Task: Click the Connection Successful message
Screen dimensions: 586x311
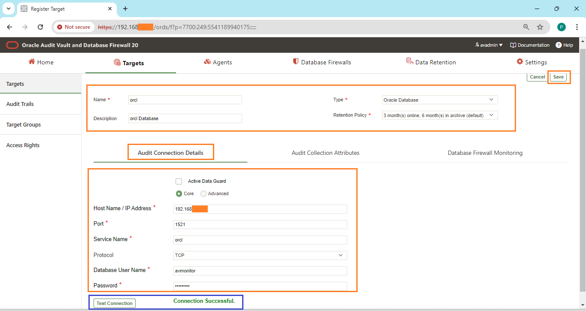Action: 204,301
